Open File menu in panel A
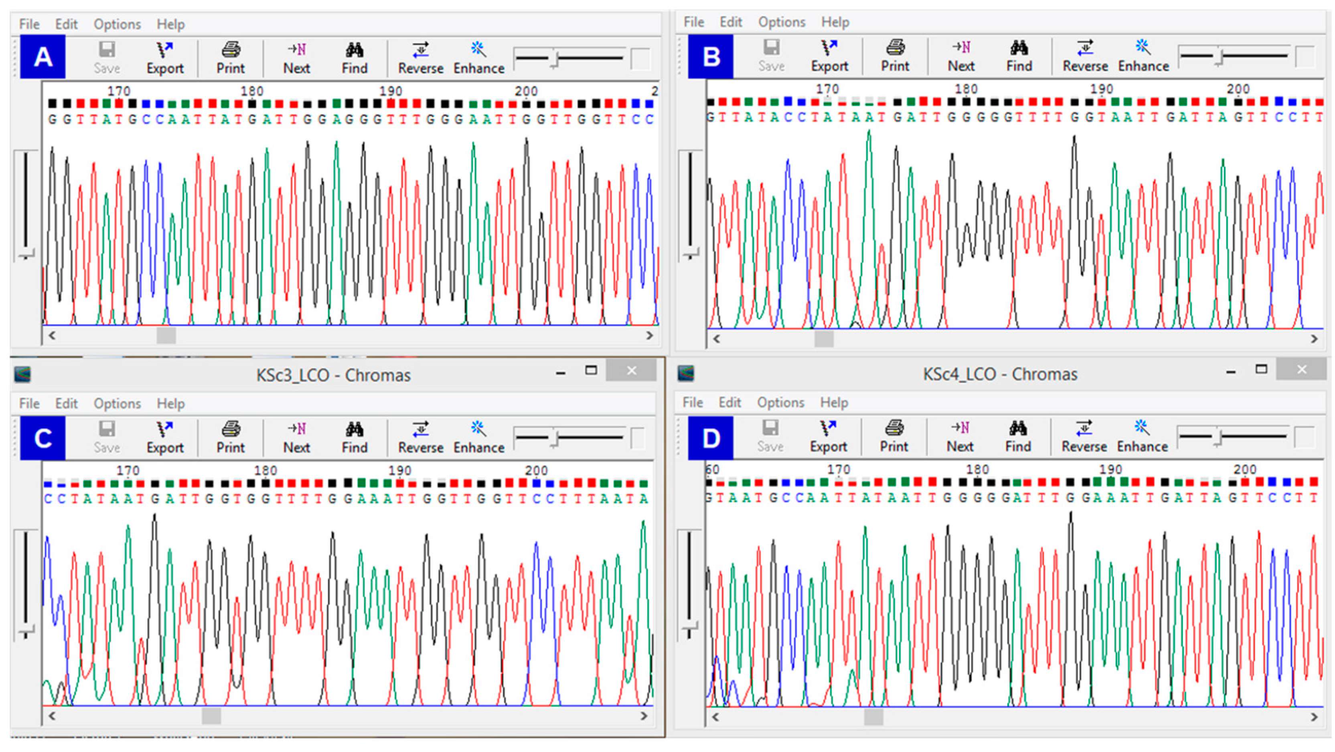This screenshot has height=752, width=1335. 29,24
